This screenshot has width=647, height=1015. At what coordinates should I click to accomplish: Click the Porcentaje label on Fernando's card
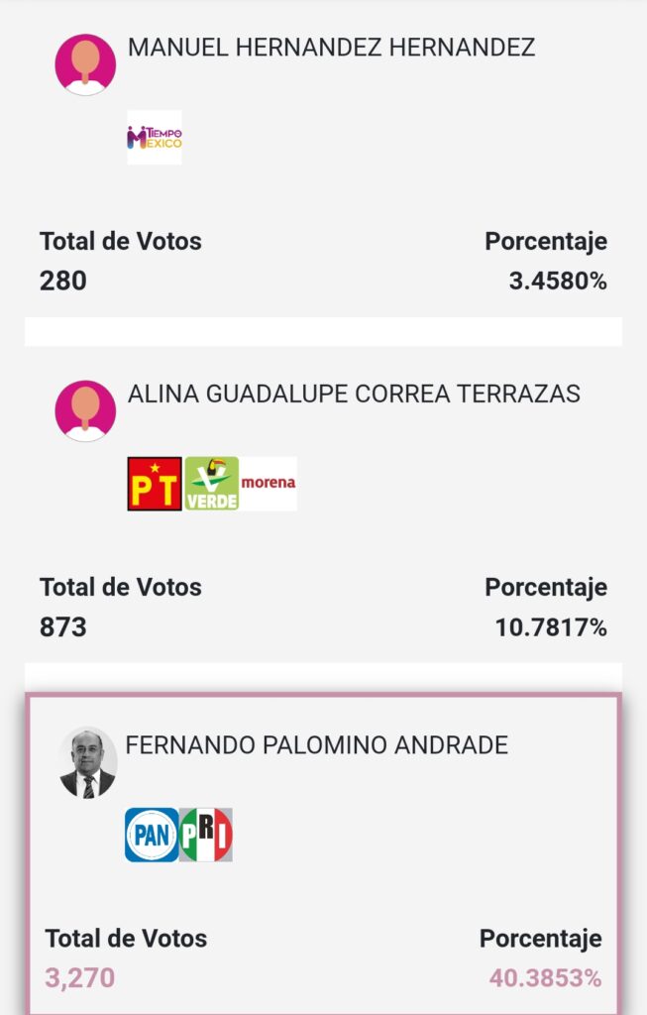coord(541,938)
